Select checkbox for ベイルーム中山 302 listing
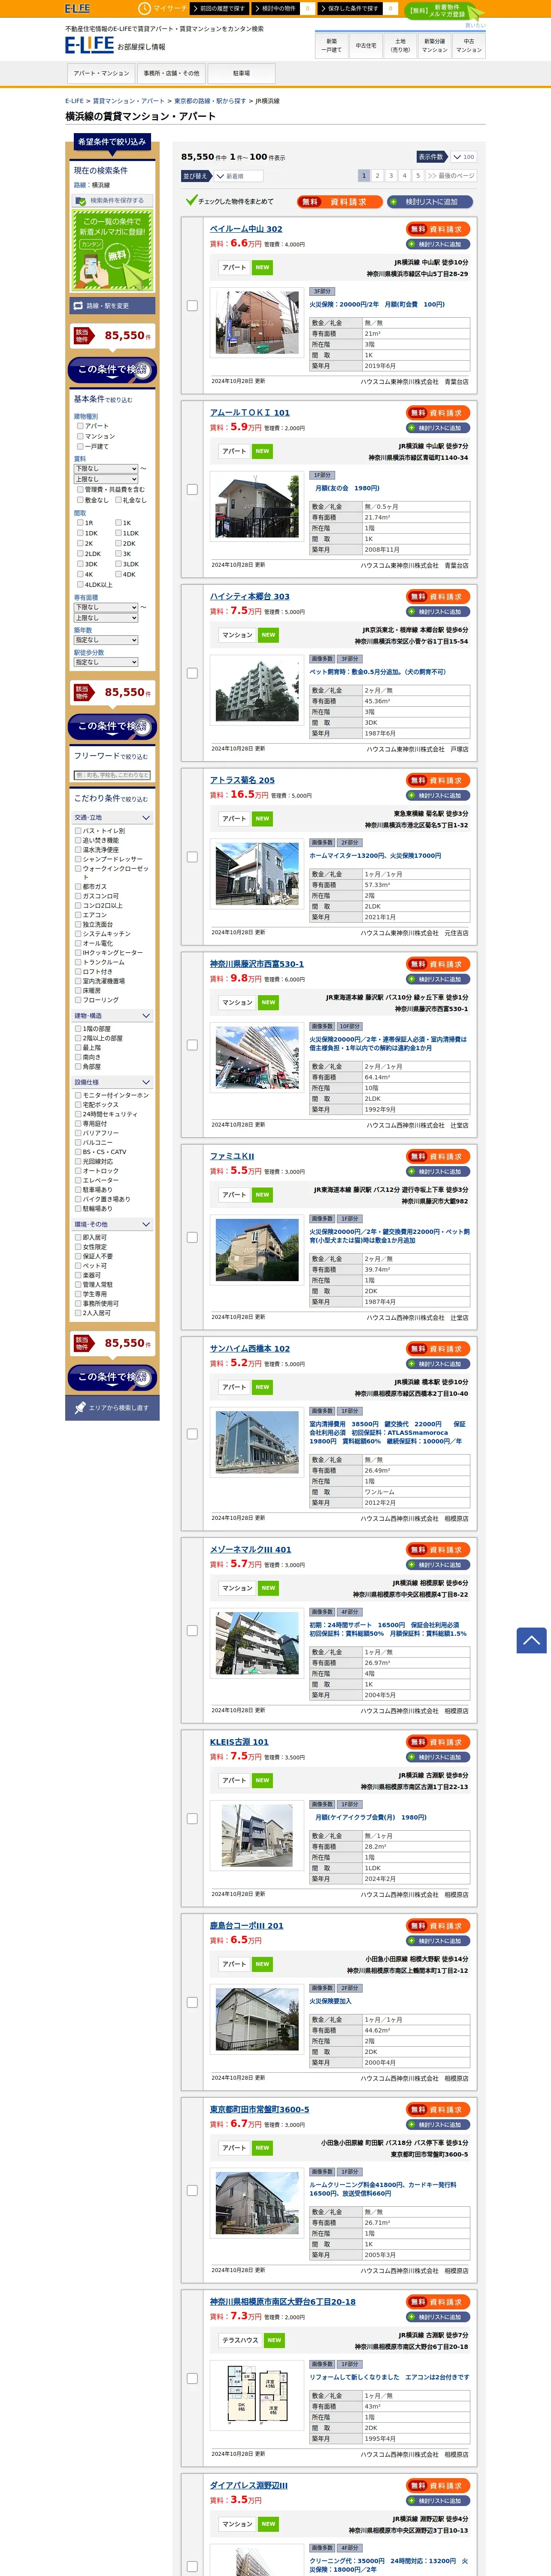 [x=192, y=306]
